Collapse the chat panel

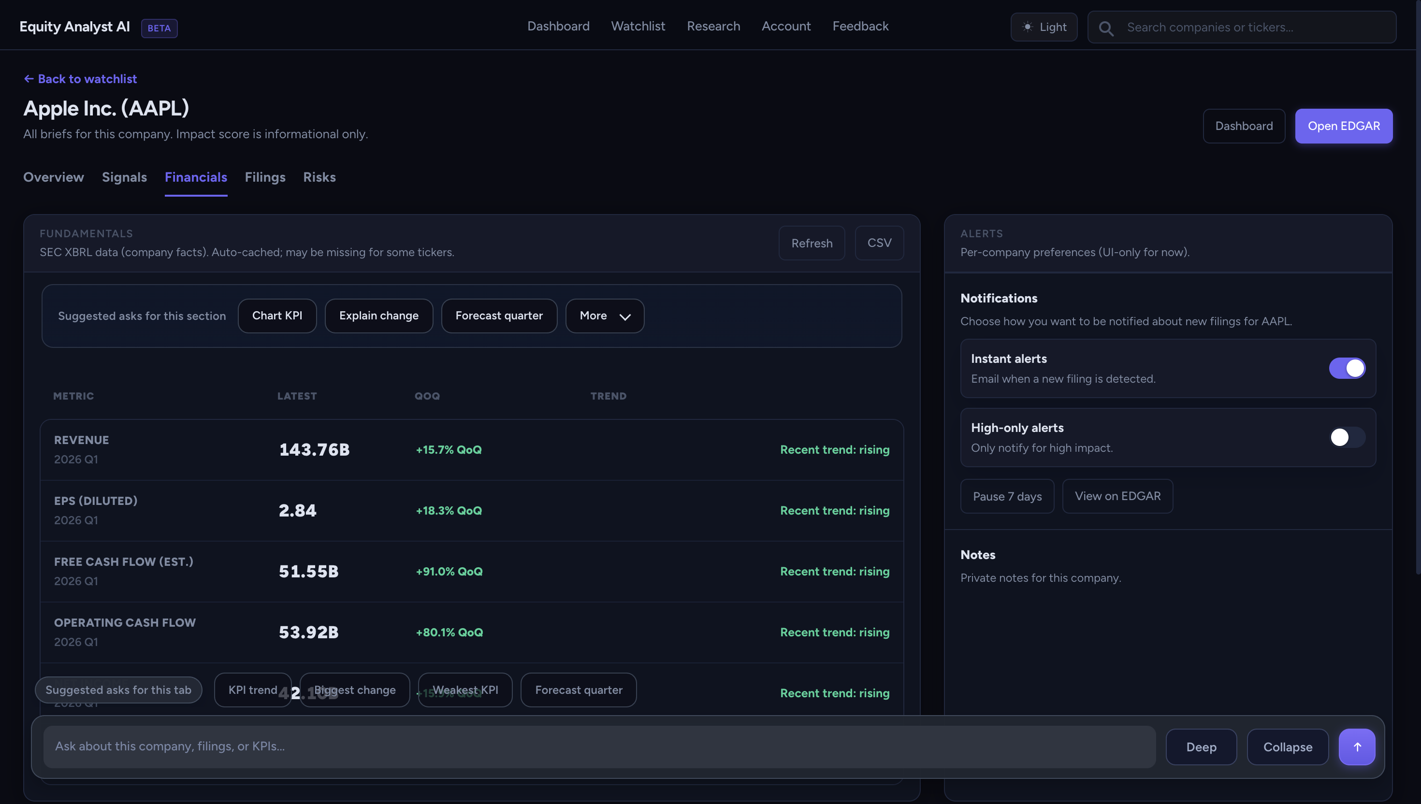click(1287, 746)
